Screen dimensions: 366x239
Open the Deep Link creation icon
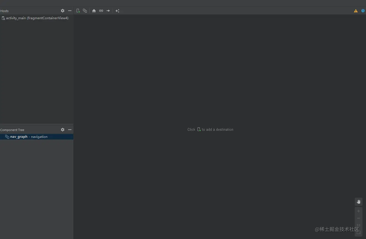[101, 11]
